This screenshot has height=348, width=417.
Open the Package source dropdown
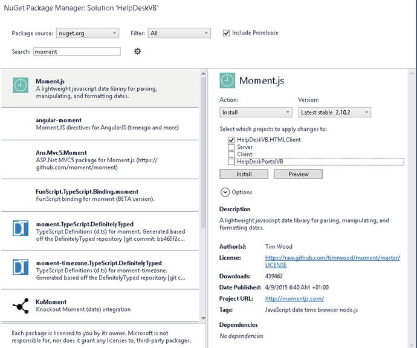click(88, 33)
